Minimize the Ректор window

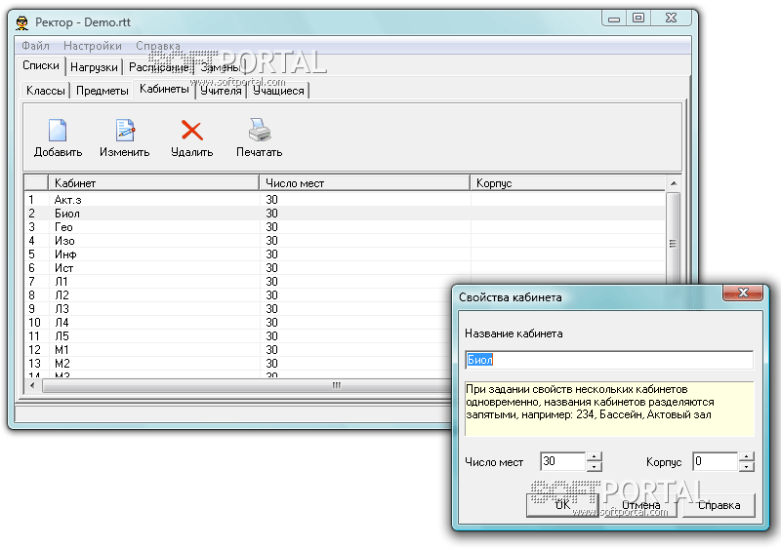tap(614, 19)
